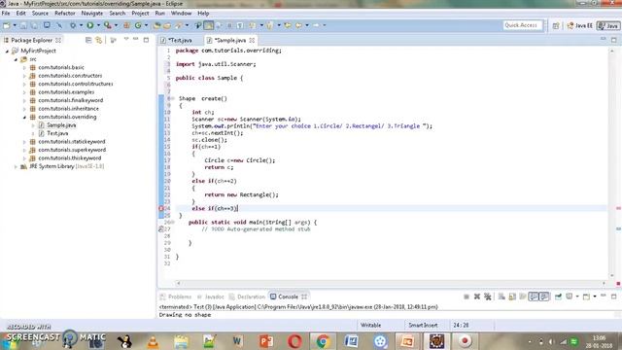Click the Open Task folder icon
Viewport: 622px width, 350px height.
pyautogui.click(x=167, y=25)
